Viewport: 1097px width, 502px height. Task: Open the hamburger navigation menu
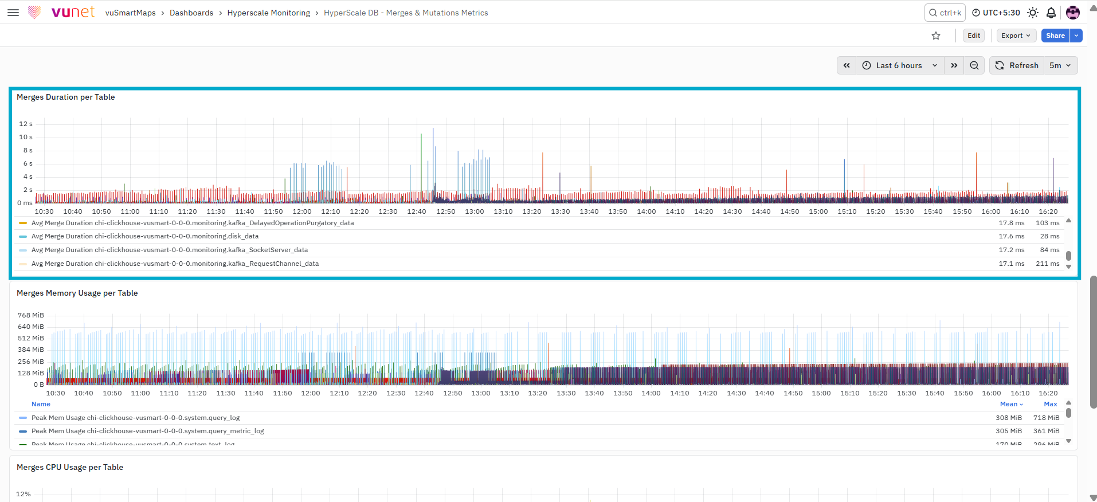pyautogui.click(x=13, y=12)
